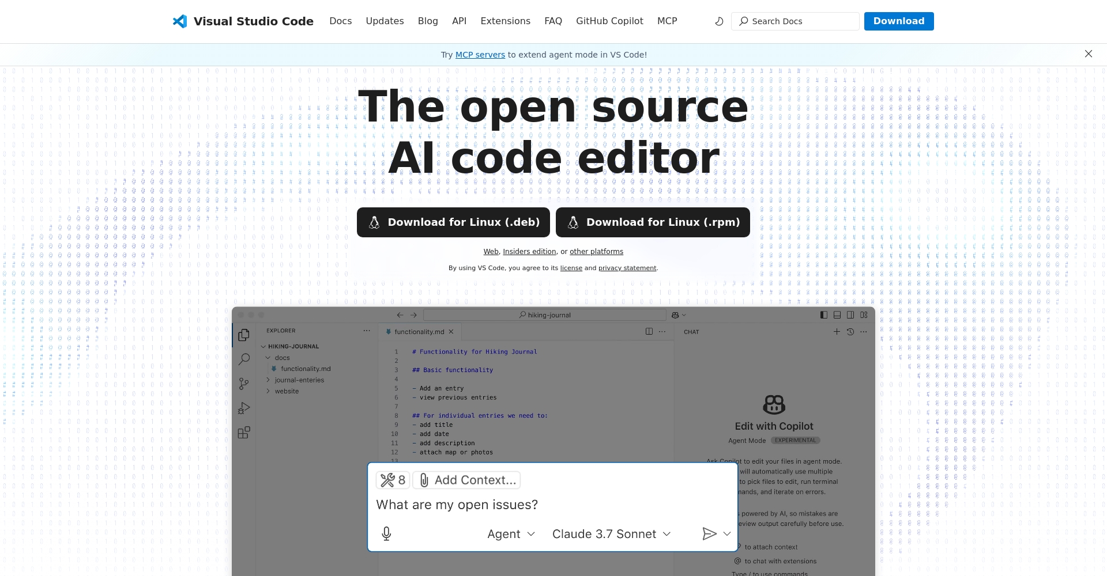Open the other platforms link
This screenshot has height=576, width=1107.
coord(596,252)
